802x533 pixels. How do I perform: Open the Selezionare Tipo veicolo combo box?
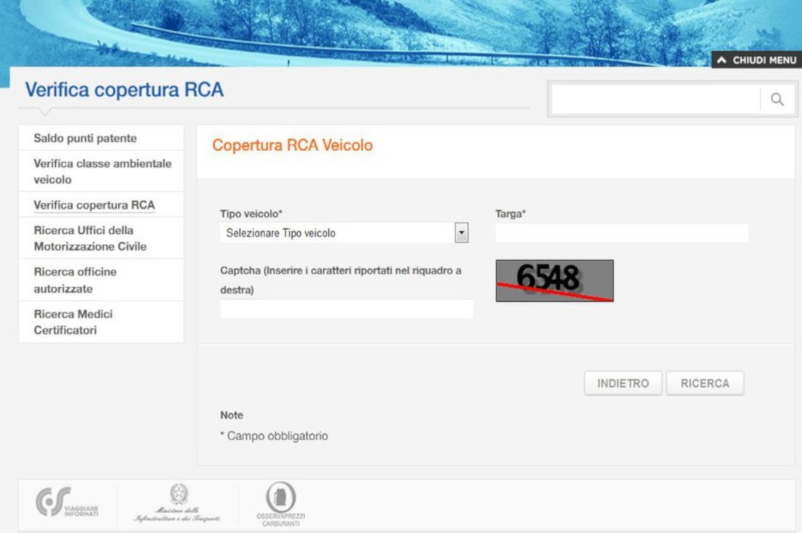tap(338, 233)
